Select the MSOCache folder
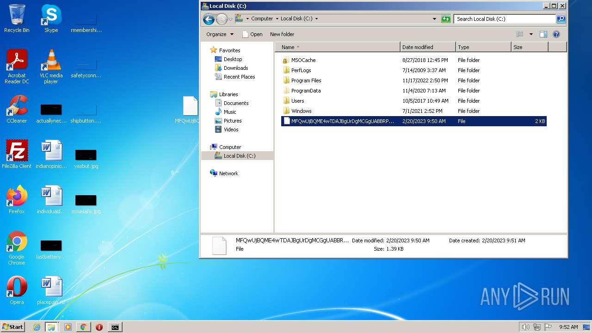 [x=414, y=60]
